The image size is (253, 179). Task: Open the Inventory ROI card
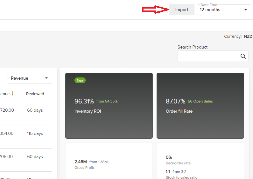click(x=109, y=106)
